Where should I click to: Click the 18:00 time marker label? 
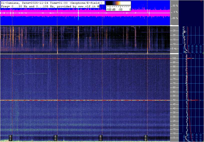tap(10, 138)
